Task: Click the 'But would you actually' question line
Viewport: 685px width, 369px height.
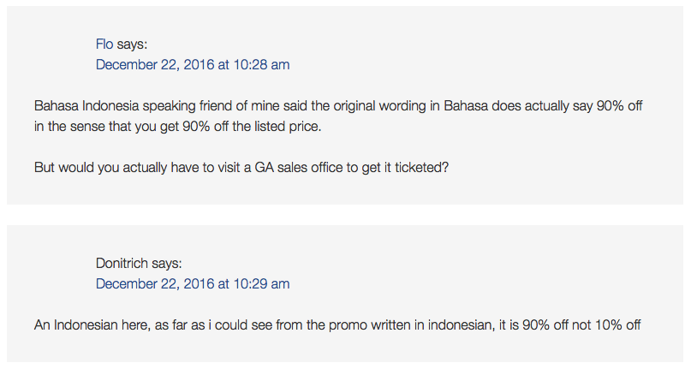Action: (241, 168)
